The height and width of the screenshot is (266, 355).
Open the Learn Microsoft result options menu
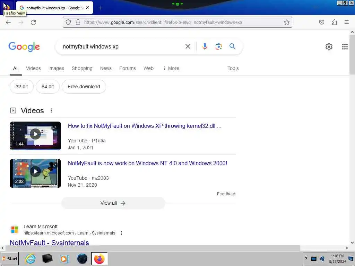click(x=121, y=233)
